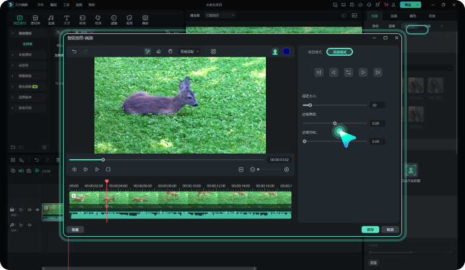Click the track to last frame icon

(378, 72)
